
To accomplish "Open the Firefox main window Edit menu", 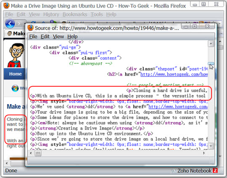I will pyautogui.click(x=21, y=14).
